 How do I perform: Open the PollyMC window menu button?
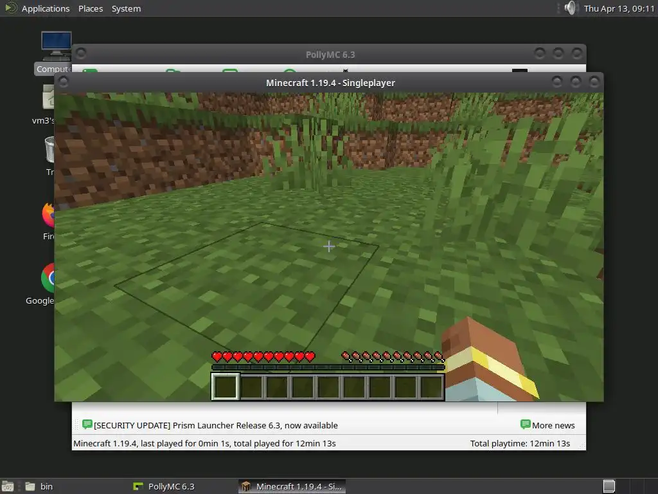tap(81, 53)
